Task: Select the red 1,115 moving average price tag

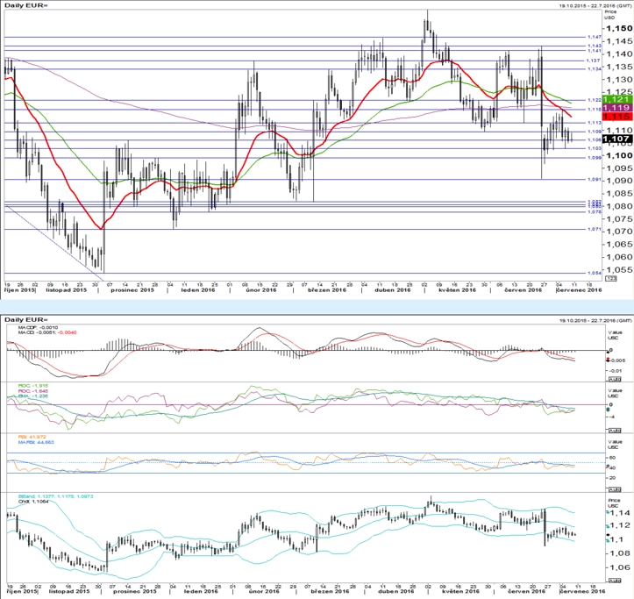Action: (x=617, y=117)
